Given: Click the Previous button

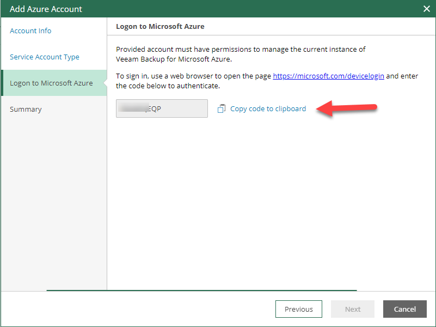Looking at the screenshot, I should (299, 309).
